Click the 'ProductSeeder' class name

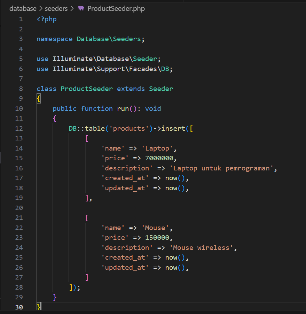point(87,89)
